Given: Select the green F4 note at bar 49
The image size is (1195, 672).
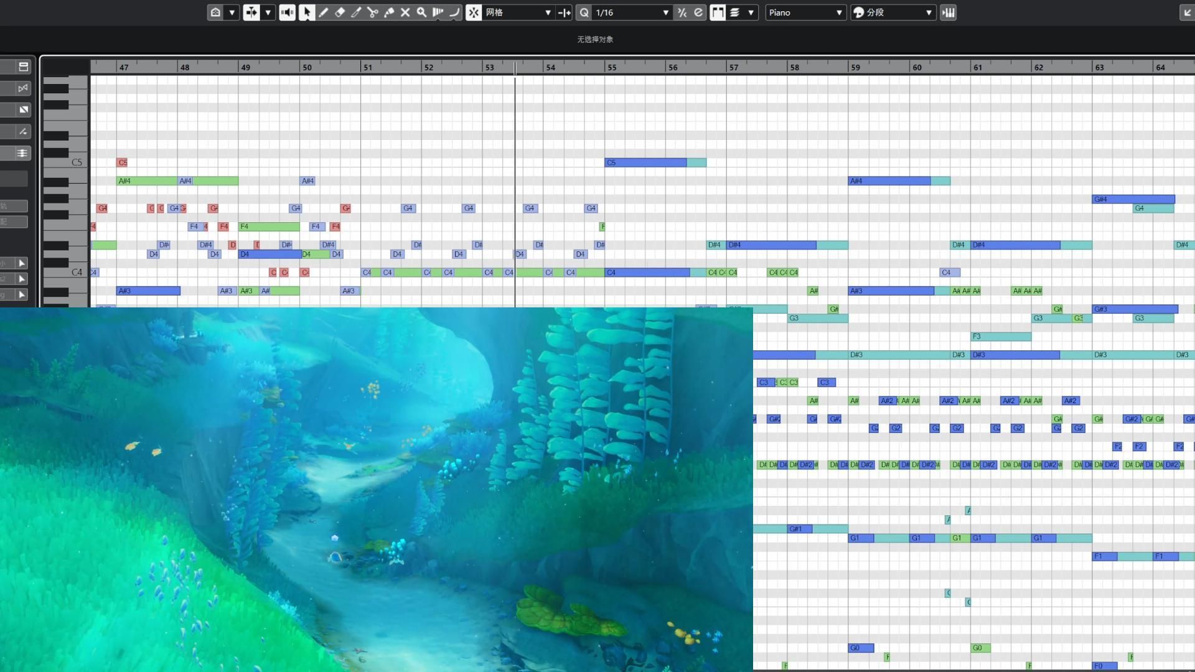Looking at the screenshot, I should (x=269, y=226).
